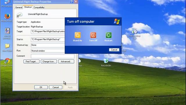
Task: Close the Uninstall Right Backup Properties window
Action: click(76, 2)
